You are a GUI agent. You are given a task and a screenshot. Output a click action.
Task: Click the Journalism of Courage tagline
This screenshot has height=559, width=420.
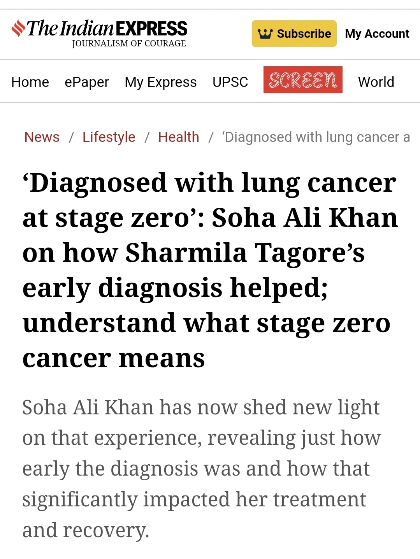(x=129, y=44)
